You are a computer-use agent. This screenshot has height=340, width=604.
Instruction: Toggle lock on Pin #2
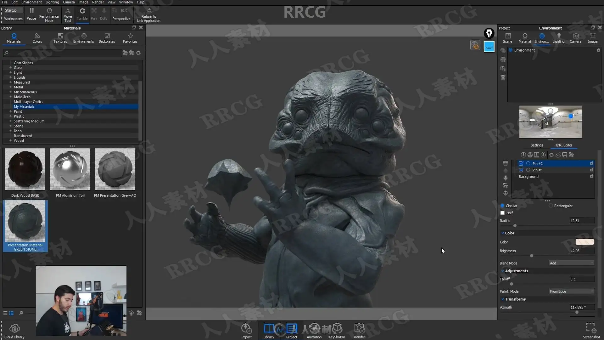coord(591,163)
